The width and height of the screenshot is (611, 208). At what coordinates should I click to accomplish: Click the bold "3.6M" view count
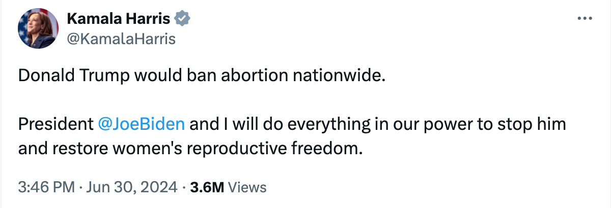[x=207, y=187]
